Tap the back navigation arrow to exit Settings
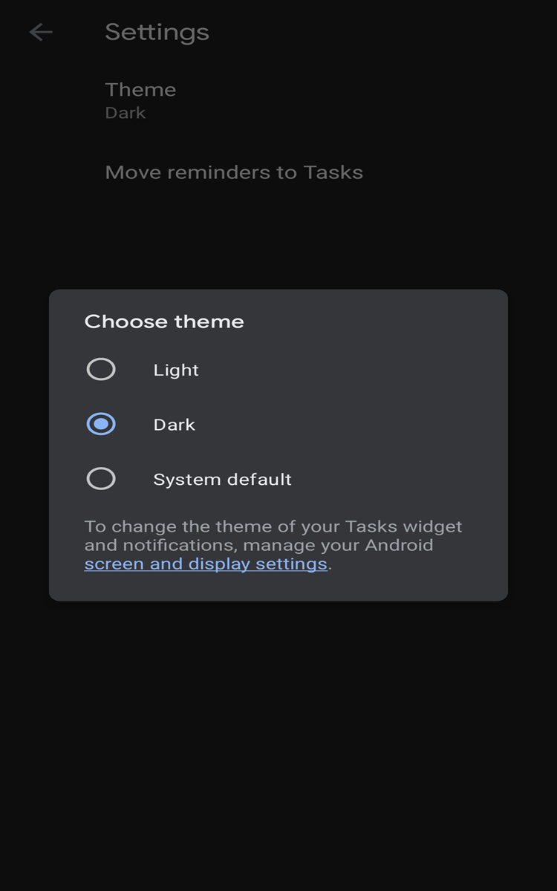The height and width of the screenshot is (891, 557). [x=41, y=31]
